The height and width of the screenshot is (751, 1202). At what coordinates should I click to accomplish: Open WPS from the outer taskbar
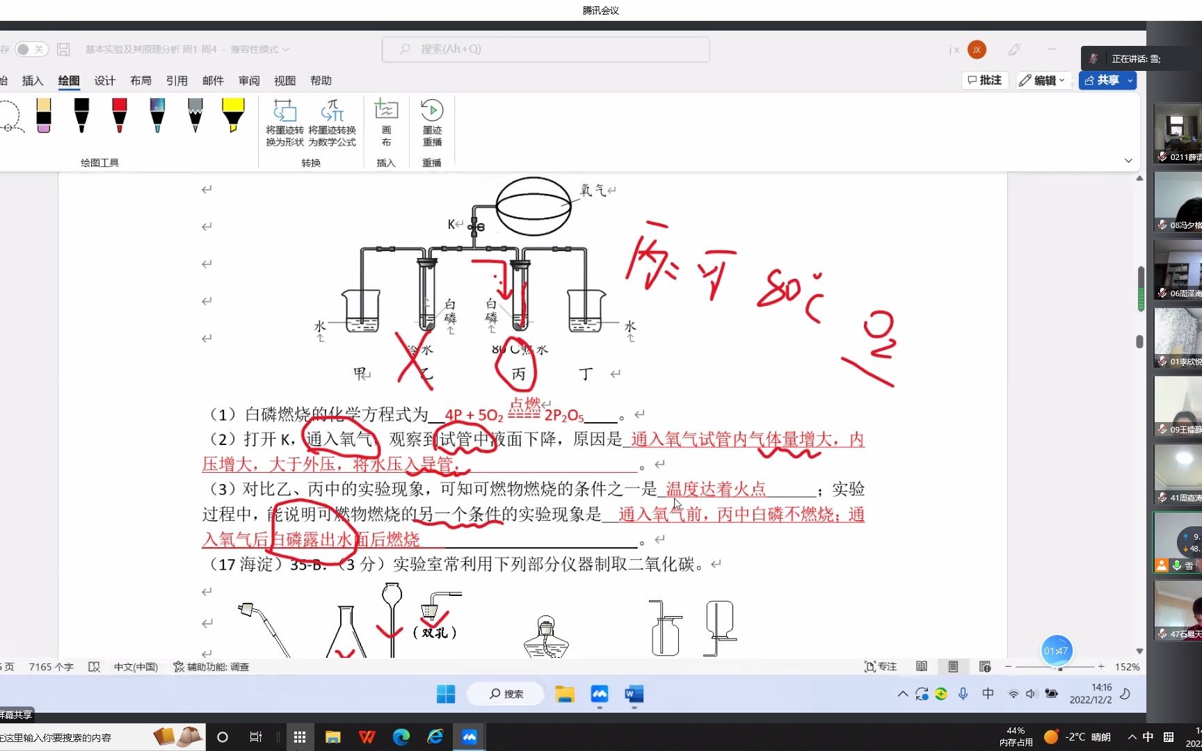[367, 737]
